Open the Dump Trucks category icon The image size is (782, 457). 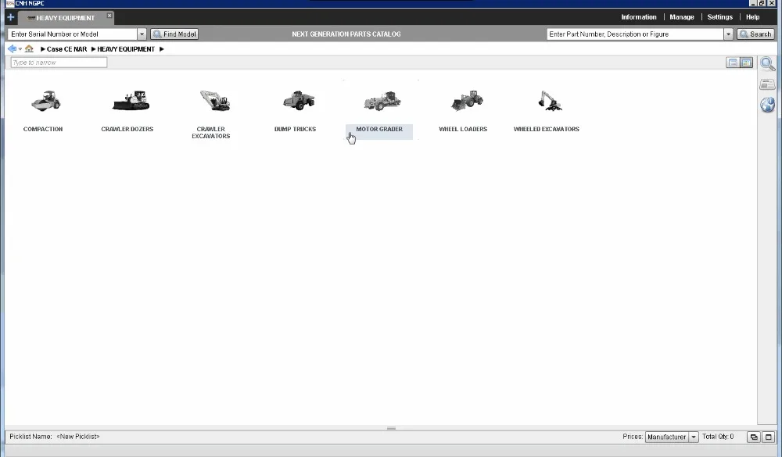point(299,101)
